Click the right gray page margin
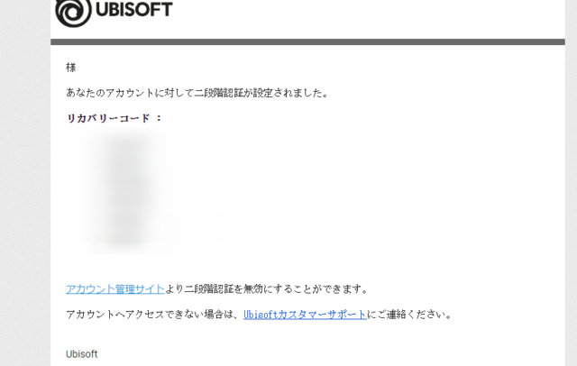This screenshot has height=366, width=577. tap(571, 184)
